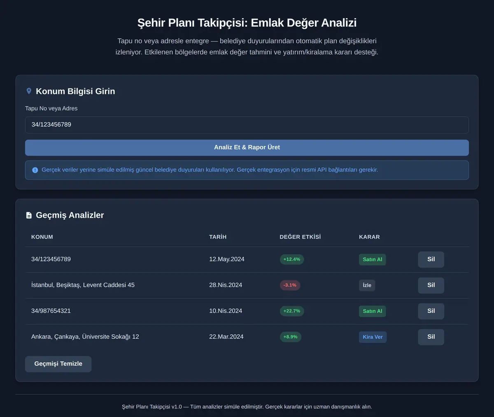Click the +22.7% value effect badge
This screenshot has height=417, width=494.
pyautogui.click(x=291, y=311)
